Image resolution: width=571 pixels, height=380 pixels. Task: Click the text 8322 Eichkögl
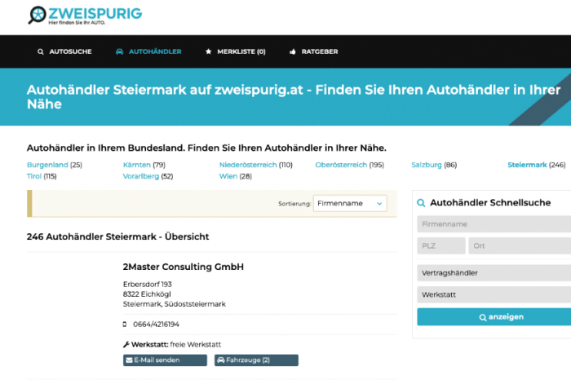(x=147, y=294)
